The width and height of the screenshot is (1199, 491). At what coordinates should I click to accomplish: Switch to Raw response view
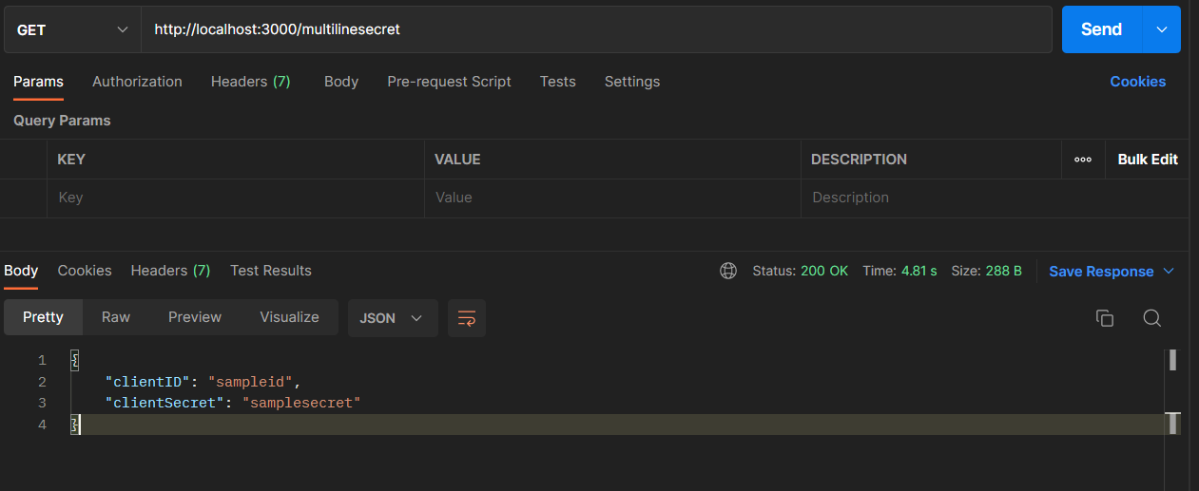116,317
